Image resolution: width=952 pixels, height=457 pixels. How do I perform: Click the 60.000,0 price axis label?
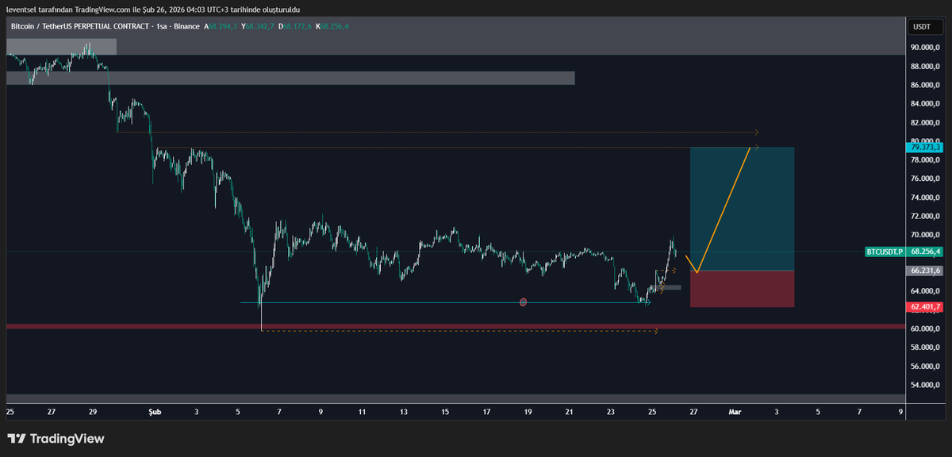click(x=926, y=328)
